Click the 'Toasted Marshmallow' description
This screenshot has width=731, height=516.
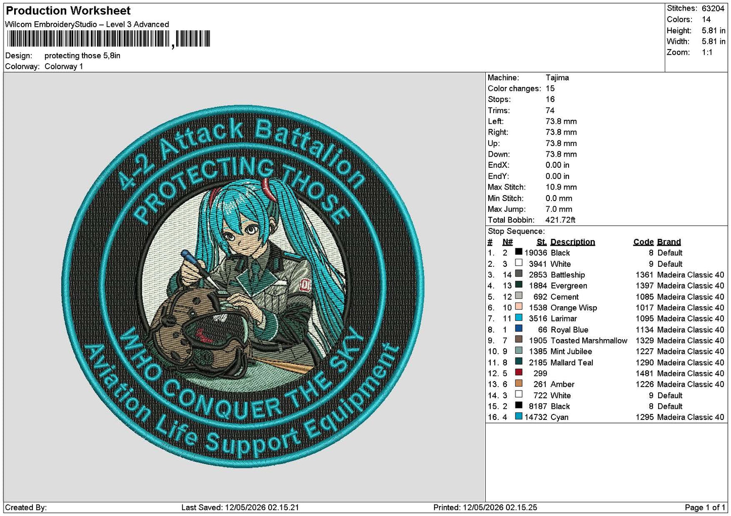589,341
